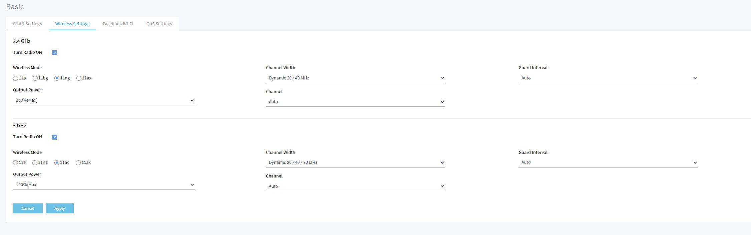Expand 2.4 GHz Channel Width dropdown
The image size is (751, 235).
coord(355,78)
